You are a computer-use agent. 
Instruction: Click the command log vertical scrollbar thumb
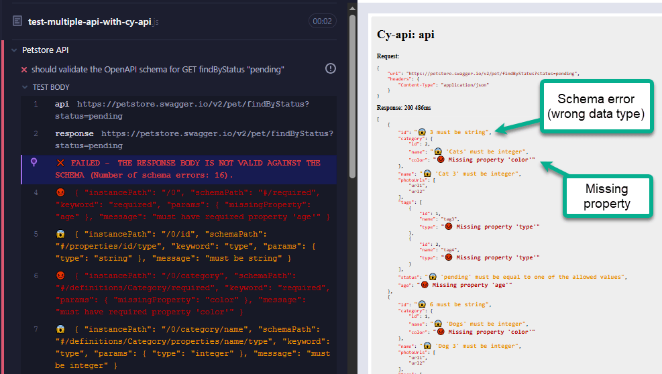[x=353, y=97]
